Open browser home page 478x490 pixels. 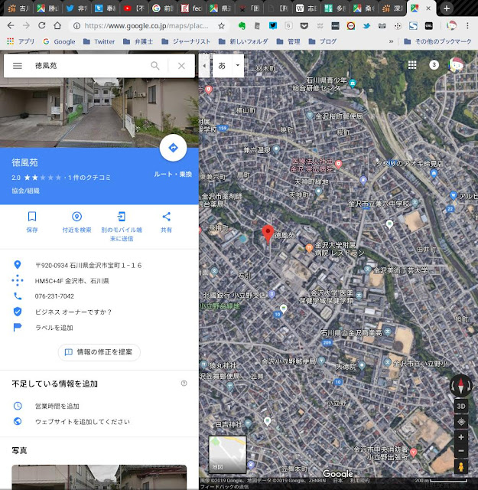click(57, 25)
